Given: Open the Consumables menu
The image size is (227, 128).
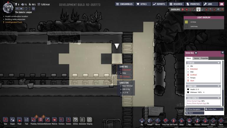Looking at the screenshot, I should (125, 4).
